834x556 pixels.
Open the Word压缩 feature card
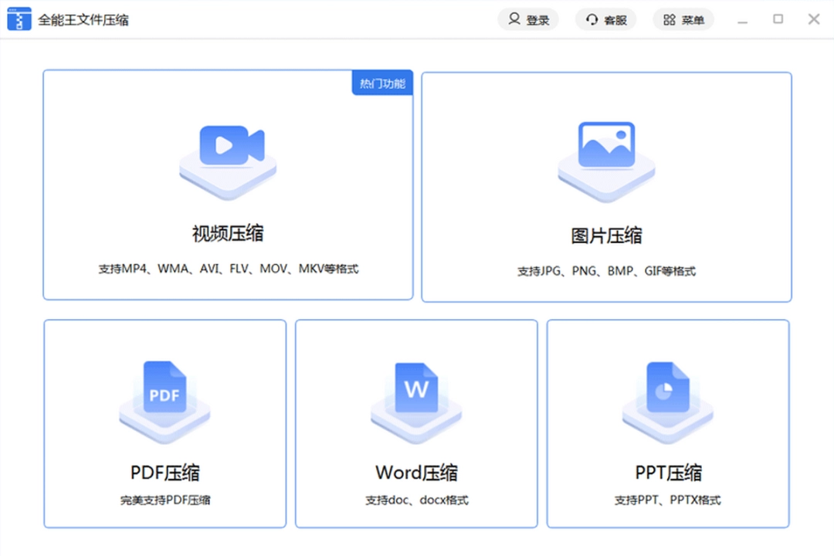(415, 423)
